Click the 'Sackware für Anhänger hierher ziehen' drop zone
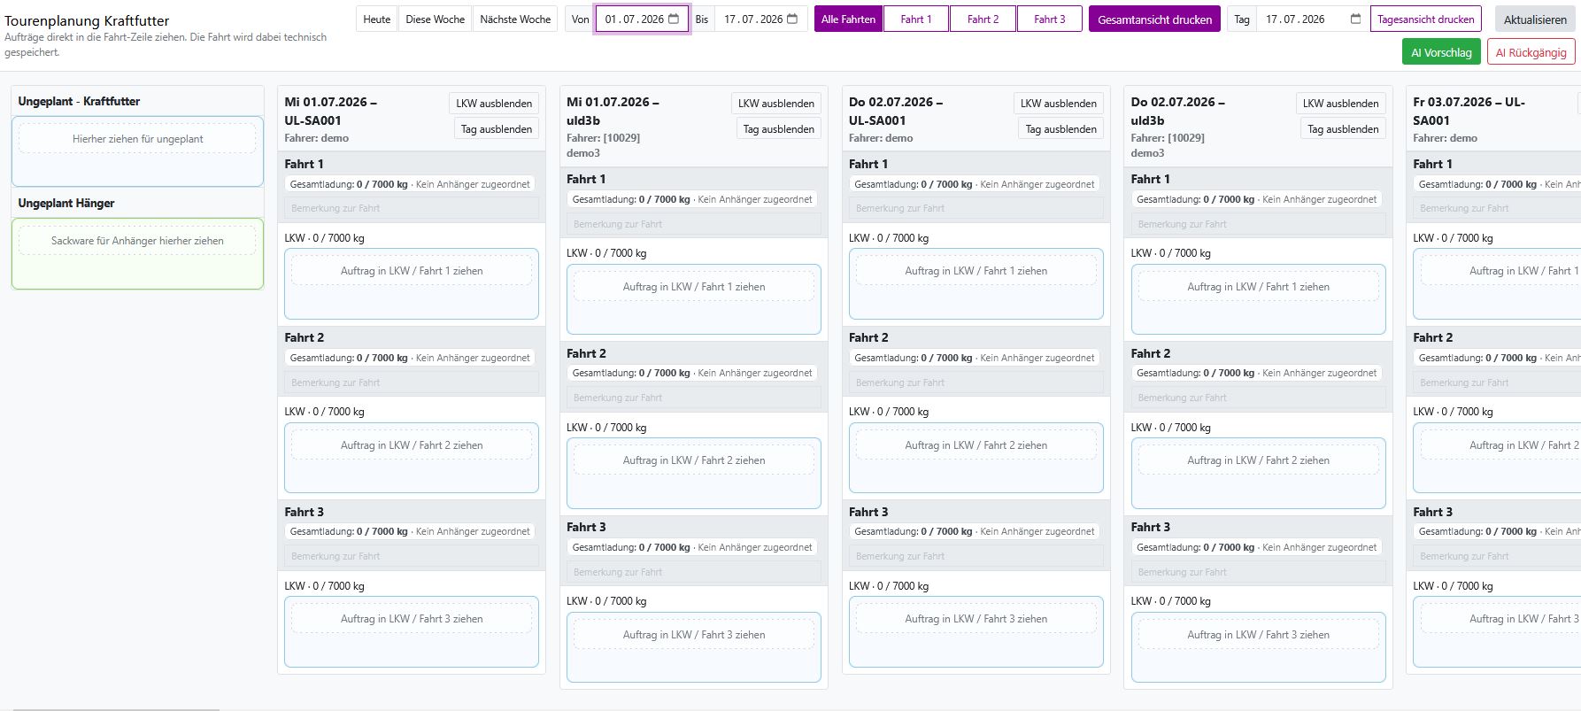 pos(137,241)
